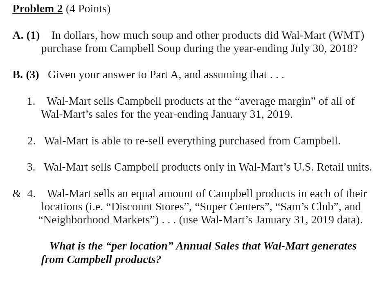Select the bold "B. (3)" label
This screenshot has width=389, height=281.
pos(26,75)
